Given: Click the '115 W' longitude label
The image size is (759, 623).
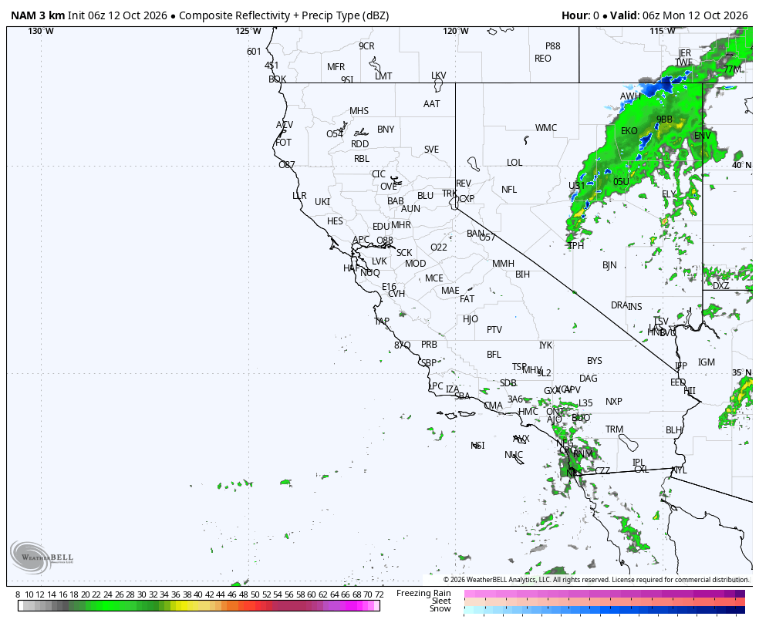Looking at the screenshot, I should tap(663, 31).
